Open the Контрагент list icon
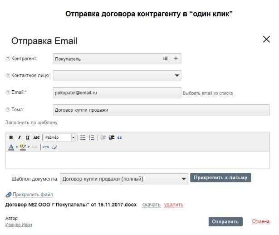Screen dimensions: 279x235 point(165,59)
